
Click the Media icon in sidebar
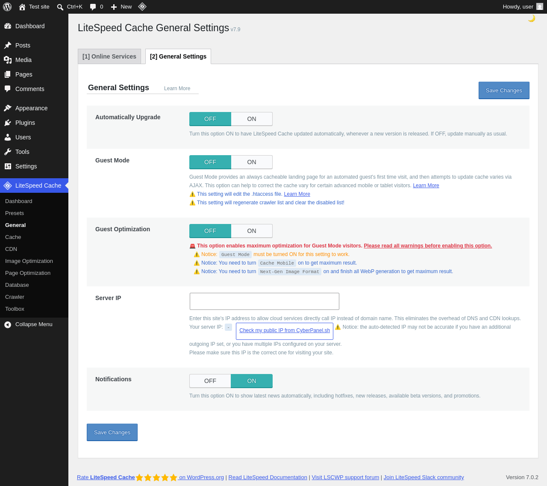point(8,60)
